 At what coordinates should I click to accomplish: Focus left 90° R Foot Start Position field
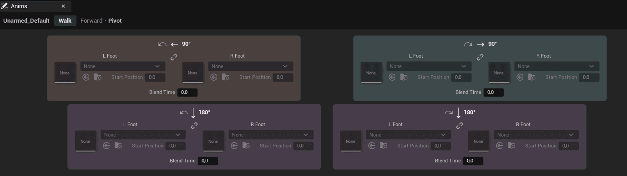tap(283, 77)
